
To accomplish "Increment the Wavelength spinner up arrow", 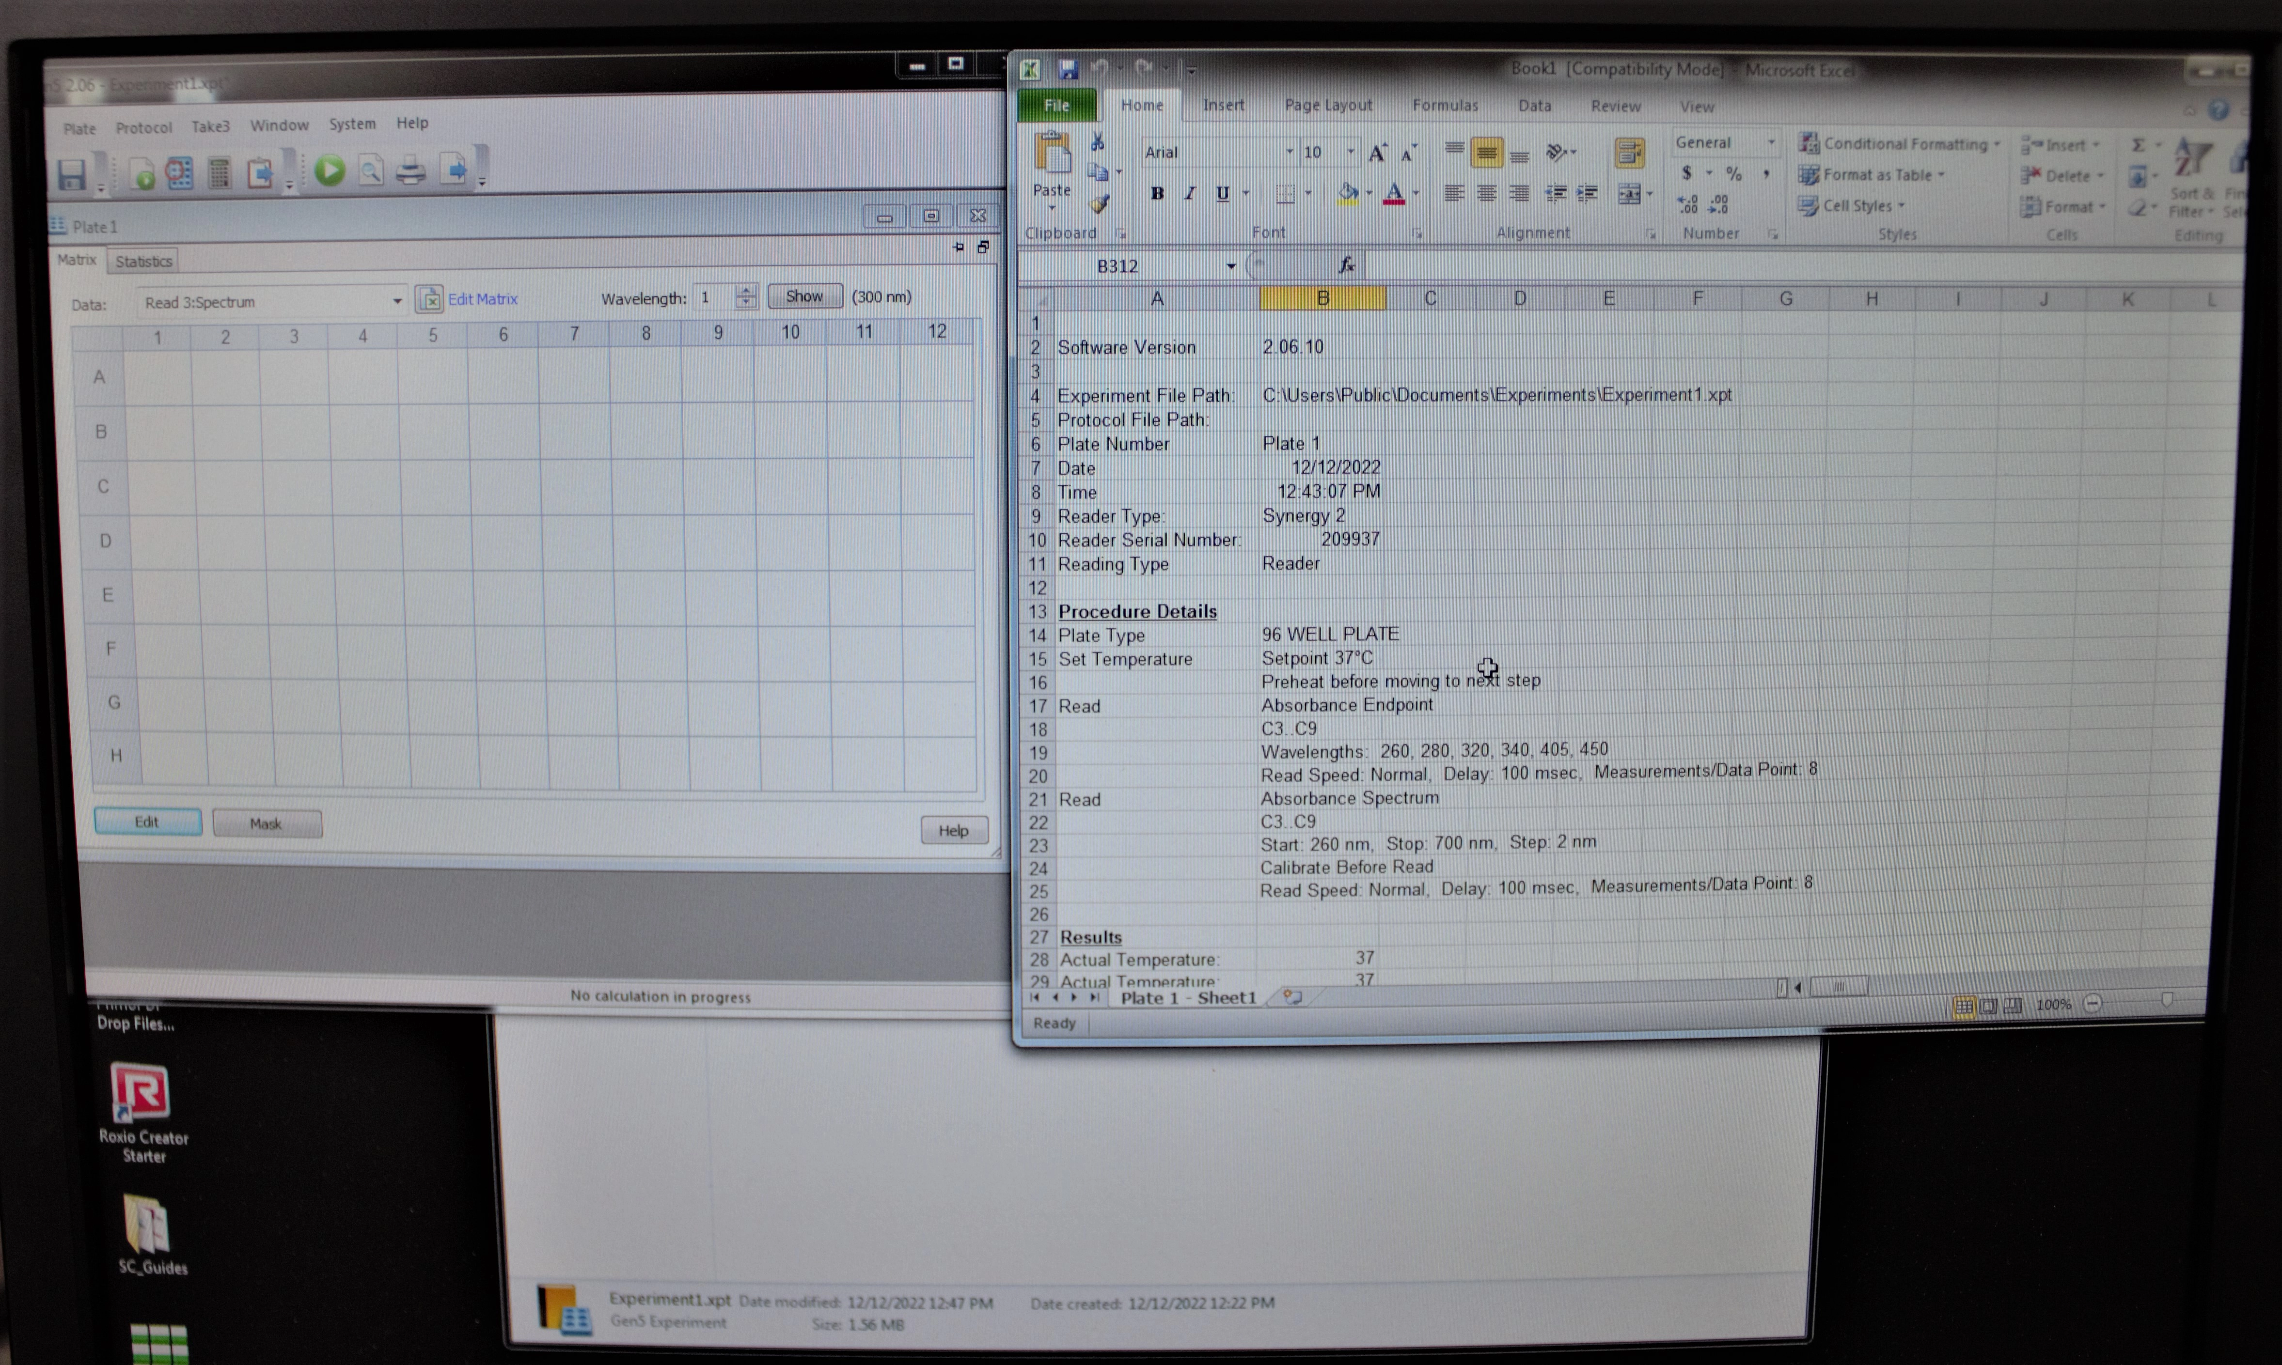I will pos(745,290).
